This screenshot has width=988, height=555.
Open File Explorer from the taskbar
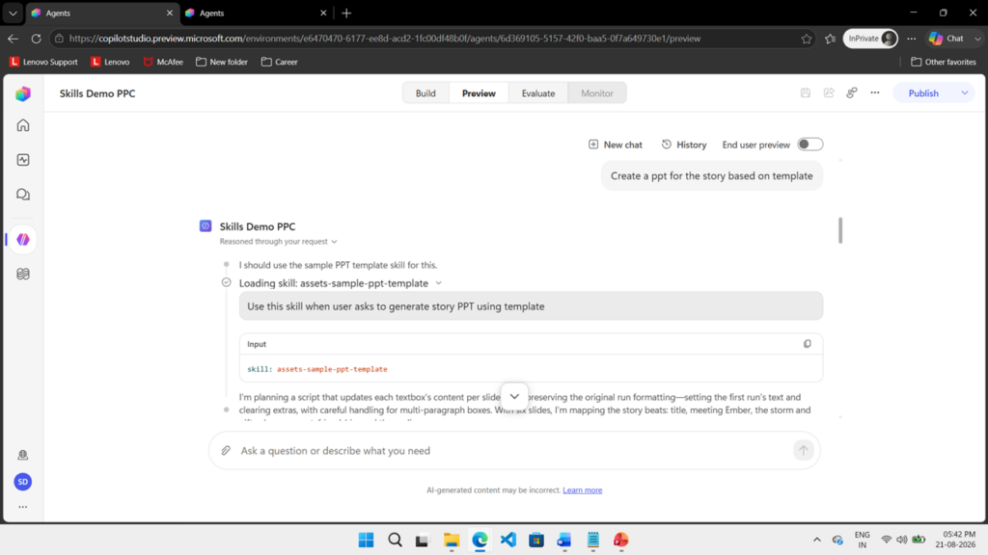[x=452, y=540]
